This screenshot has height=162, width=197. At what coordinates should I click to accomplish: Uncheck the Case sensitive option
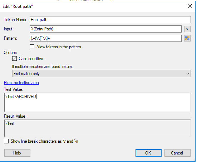[14, 59]
